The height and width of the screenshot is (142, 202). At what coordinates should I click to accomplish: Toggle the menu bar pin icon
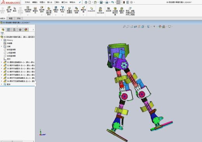click(x=80, y=2)
